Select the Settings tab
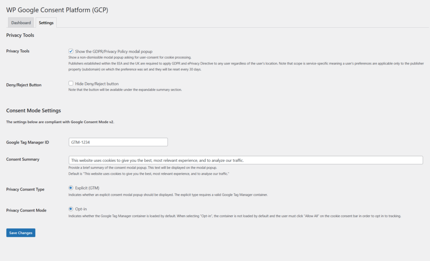430x261 pixels. (46, 23)
